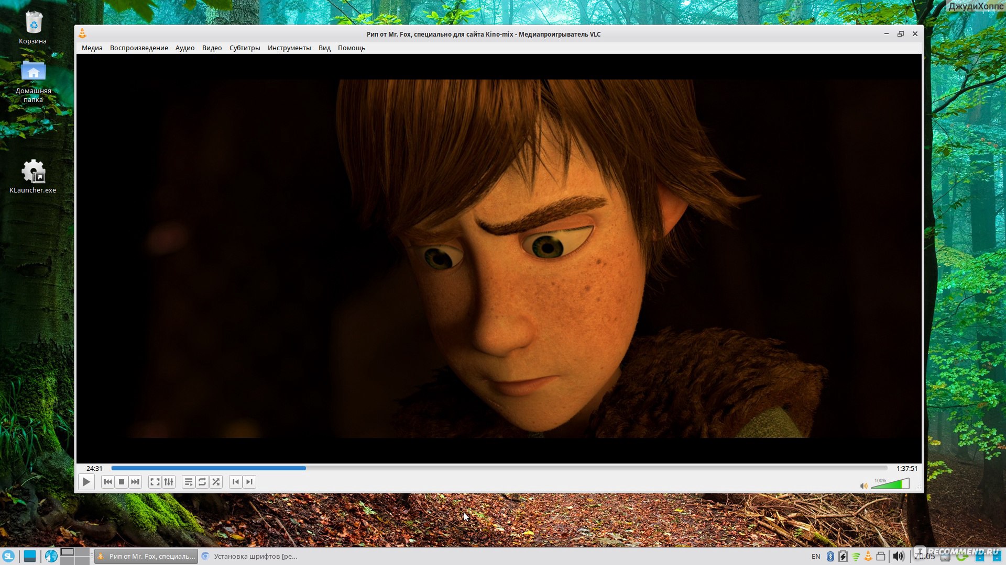The image size is (1006, 565).
Task: Toggle elapsed time display 24:31
Action: (94, 468)
